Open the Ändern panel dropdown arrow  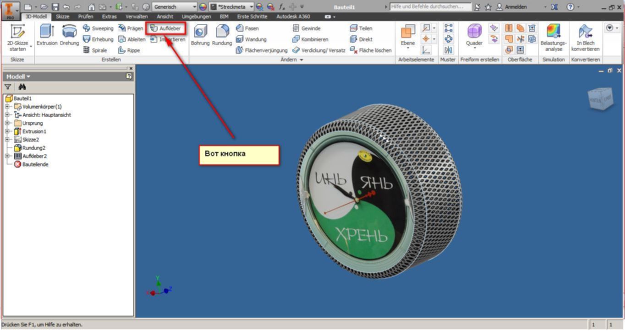(x=301, y=60)
